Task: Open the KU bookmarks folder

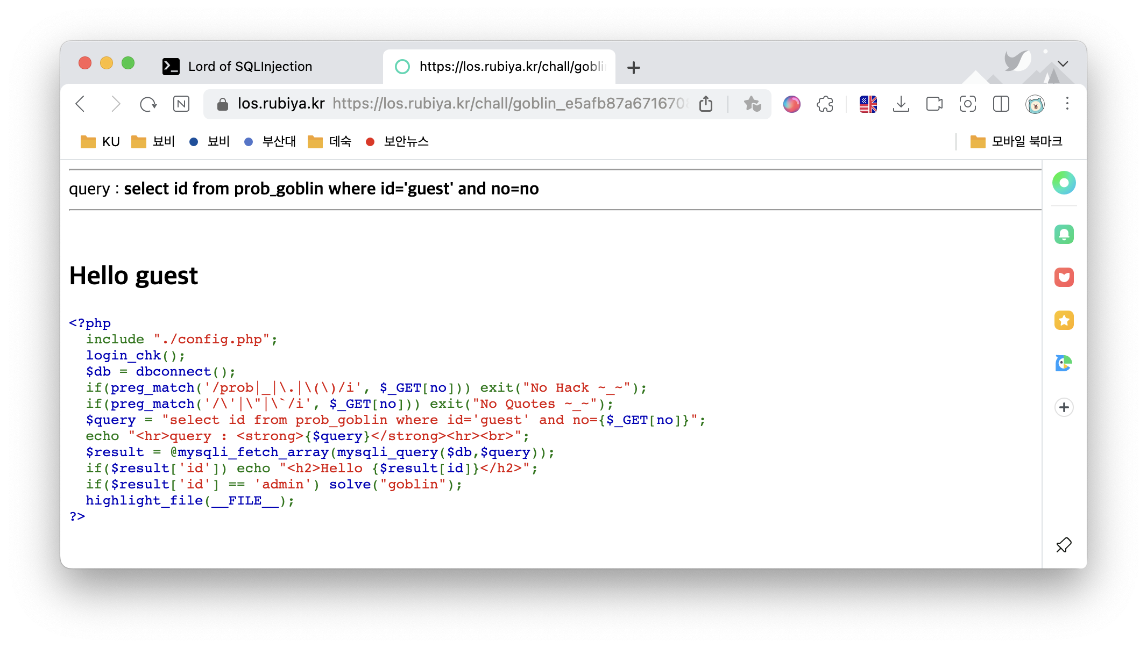Action: [x=100, y=142]
